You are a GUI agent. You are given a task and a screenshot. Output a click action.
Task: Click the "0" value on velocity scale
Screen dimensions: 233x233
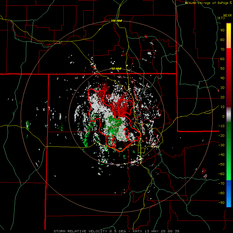coord(223,116)
